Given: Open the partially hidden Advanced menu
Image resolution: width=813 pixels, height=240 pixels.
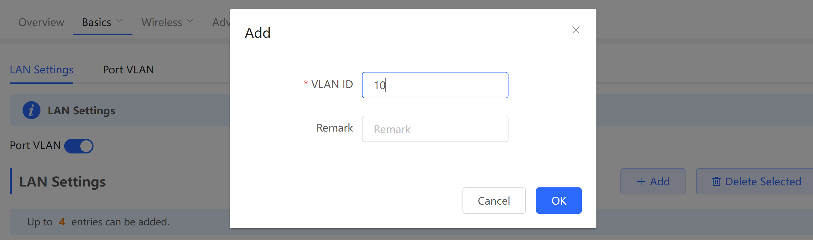Looking at the screenshot, I should coord(221,22).
